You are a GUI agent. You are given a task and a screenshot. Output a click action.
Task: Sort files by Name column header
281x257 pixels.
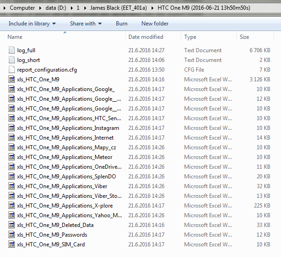click(15, 37)
